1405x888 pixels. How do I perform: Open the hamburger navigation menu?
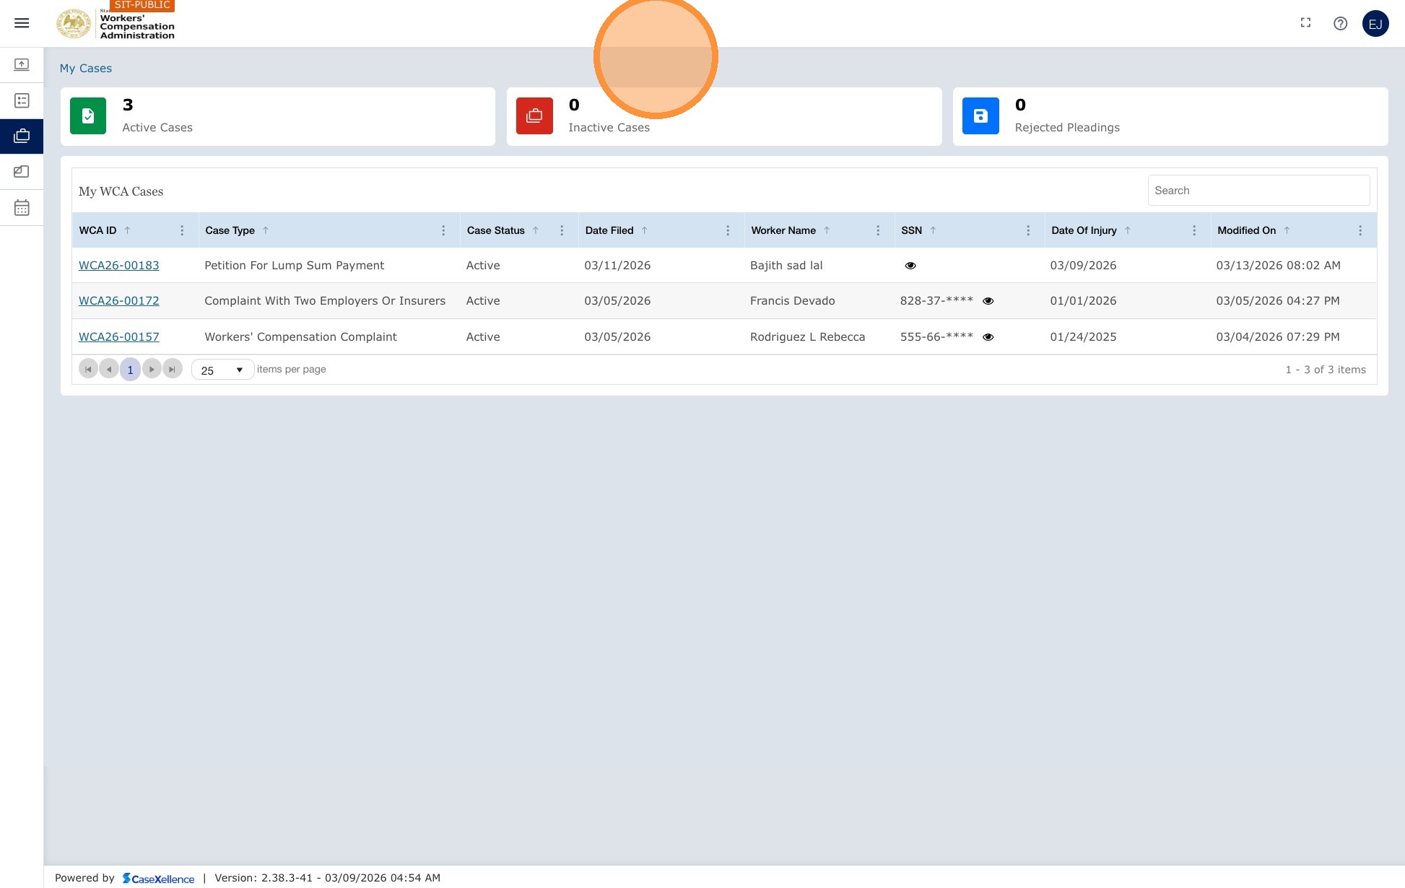(22, 23)
